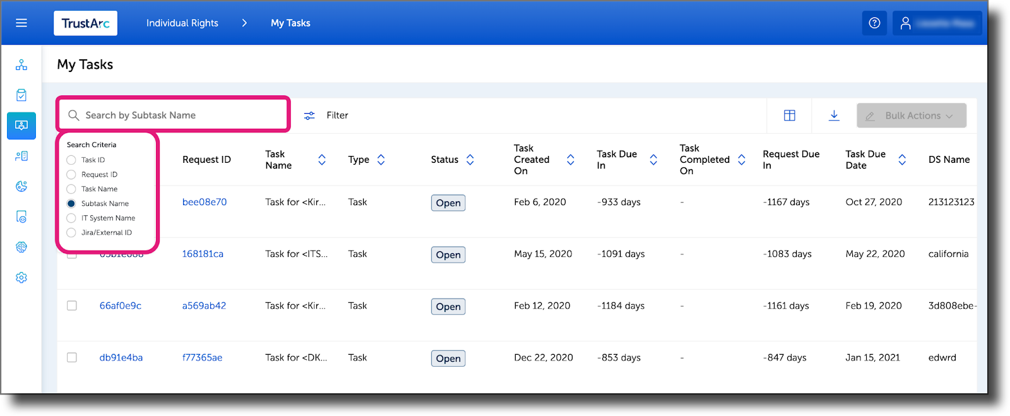Click the 'california' DS name cell
Screen dimensions: 1010x416
coord(948,254)
